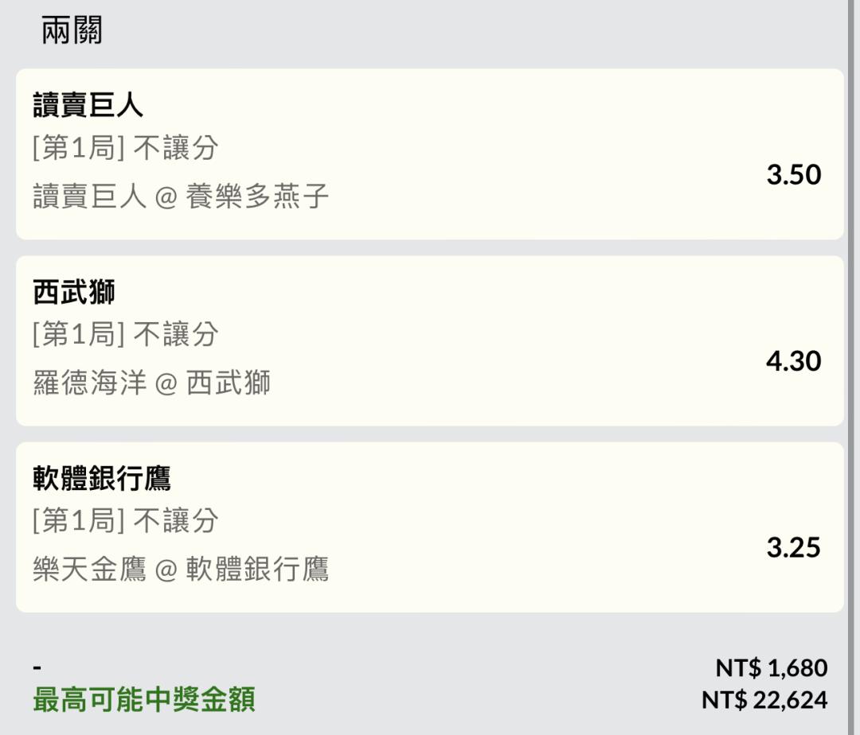Viewport: 860px width, 735px height.
Task: Click the 最高可能中獎金額 green label
Action: pyautogui.click(x=143, y=699)
